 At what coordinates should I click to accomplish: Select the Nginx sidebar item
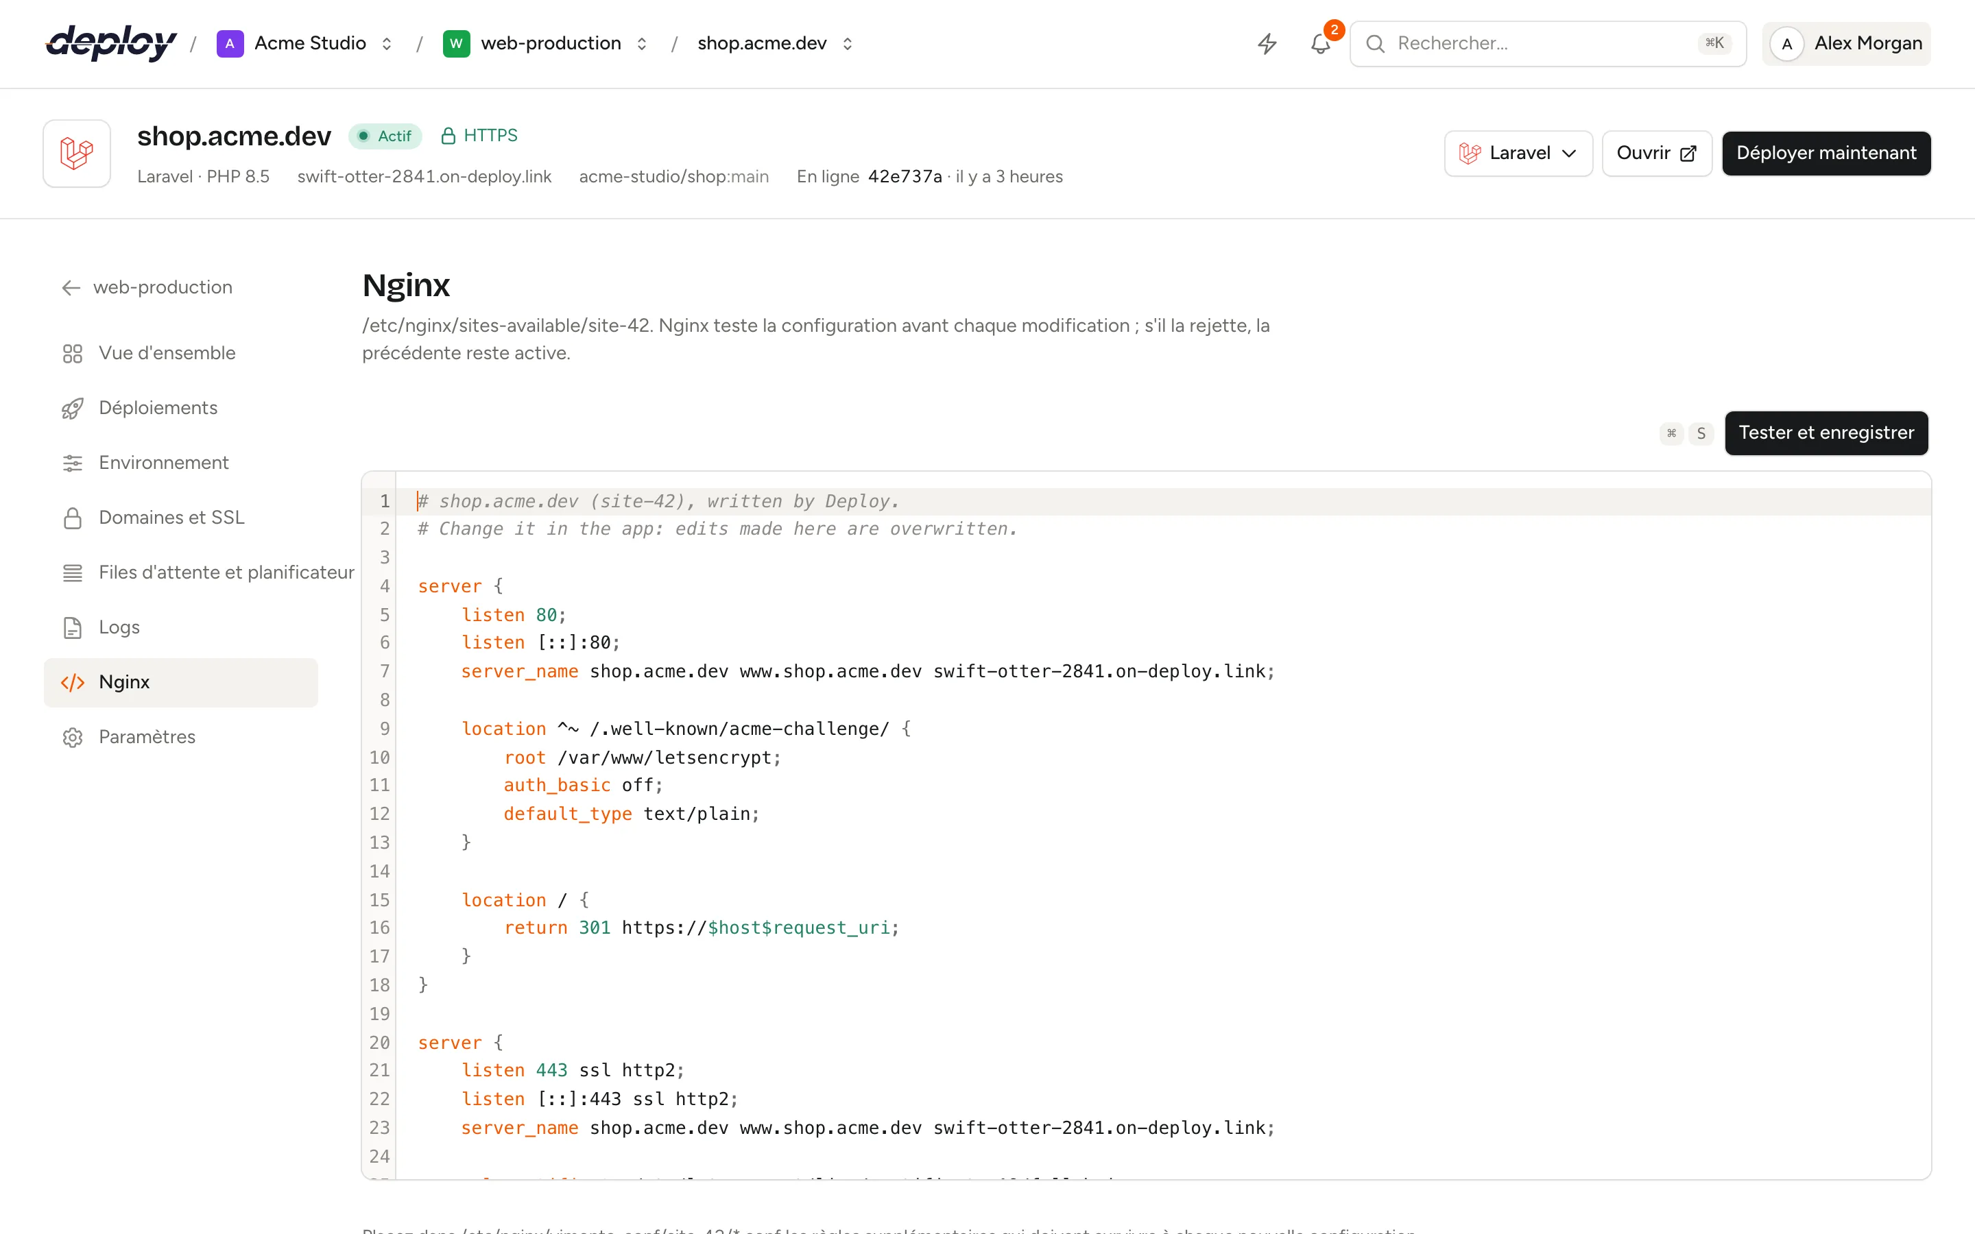click(181, 682)
